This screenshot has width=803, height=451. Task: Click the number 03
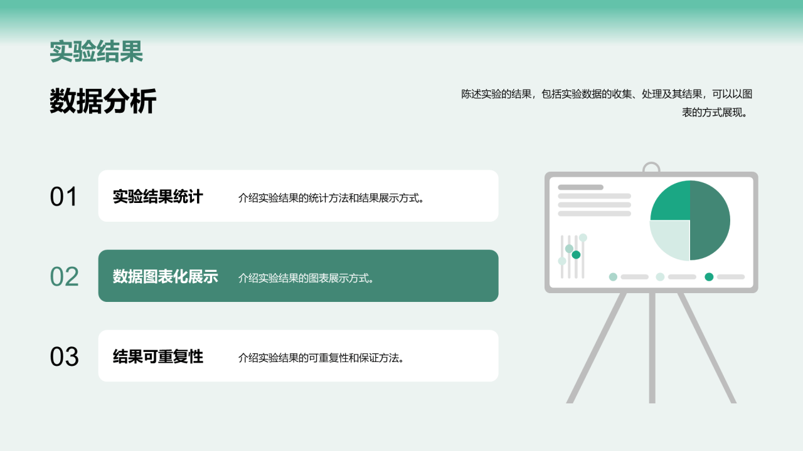pos(64,357)
